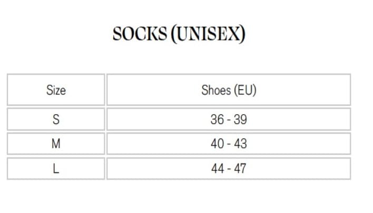This screenshot has height=213, width=373.
Task: Click the dash between 40 and 43
Action: point(229,144)
